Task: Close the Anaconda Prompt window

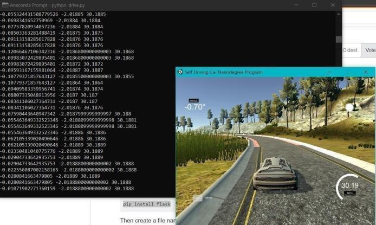Action: [332, 5]
